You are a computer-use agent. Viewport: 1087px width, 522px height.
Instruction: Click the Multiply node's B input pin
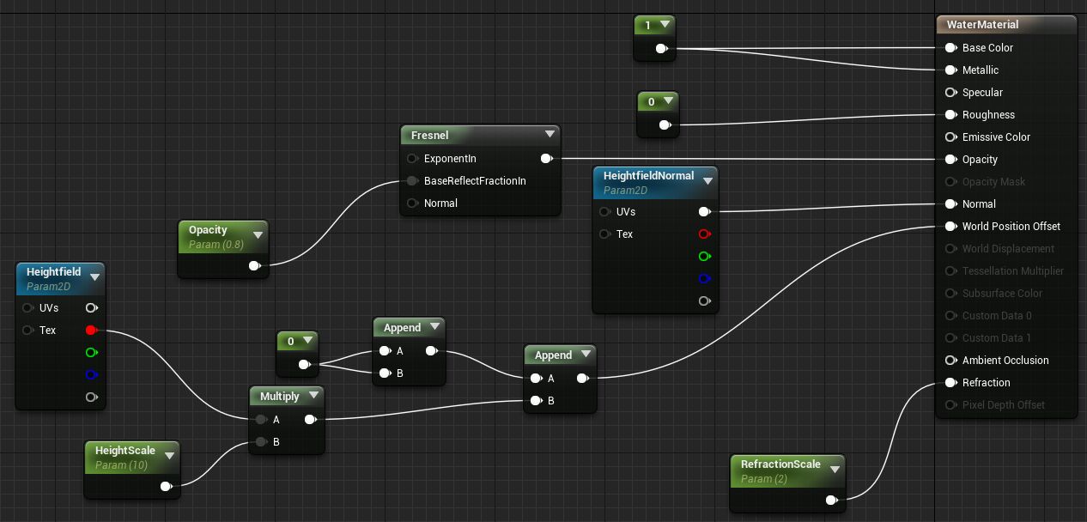pyautogui.click(x=261, y=442)
